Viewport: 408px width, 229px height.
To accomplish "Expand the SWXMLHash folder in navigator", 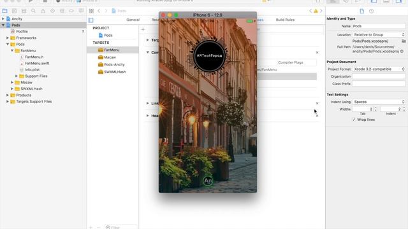I will (12, 89).
